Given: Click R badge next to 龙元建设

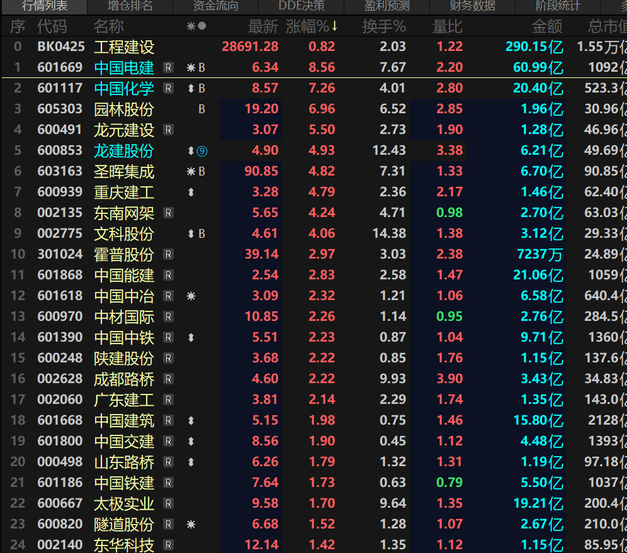Looking at the screenshot, I should (x=168, y=130).
